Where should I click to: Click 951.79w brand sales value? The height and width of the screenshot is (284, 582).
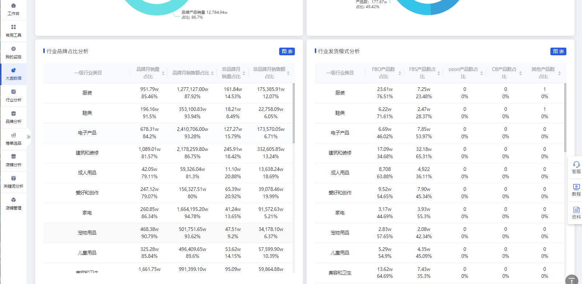pyautogui.click(x=149, y=89)
